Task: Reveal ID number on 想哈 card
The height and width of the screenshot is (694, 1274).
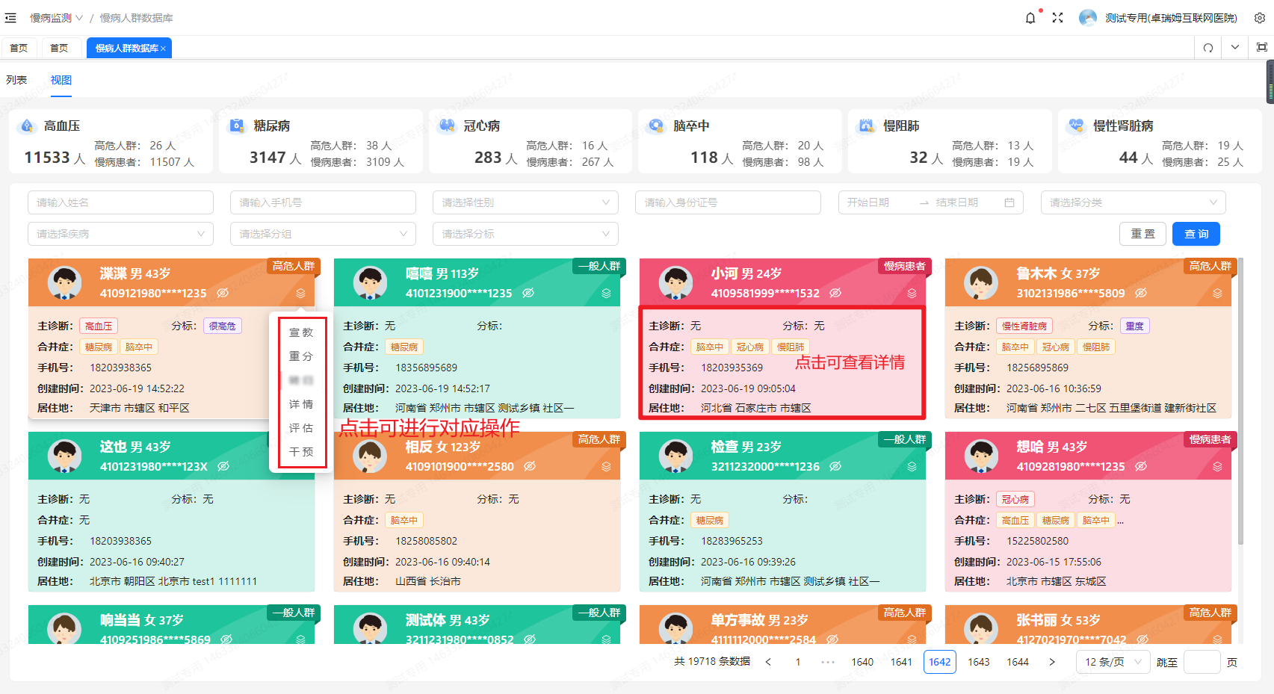Action: coord(1141,466)
